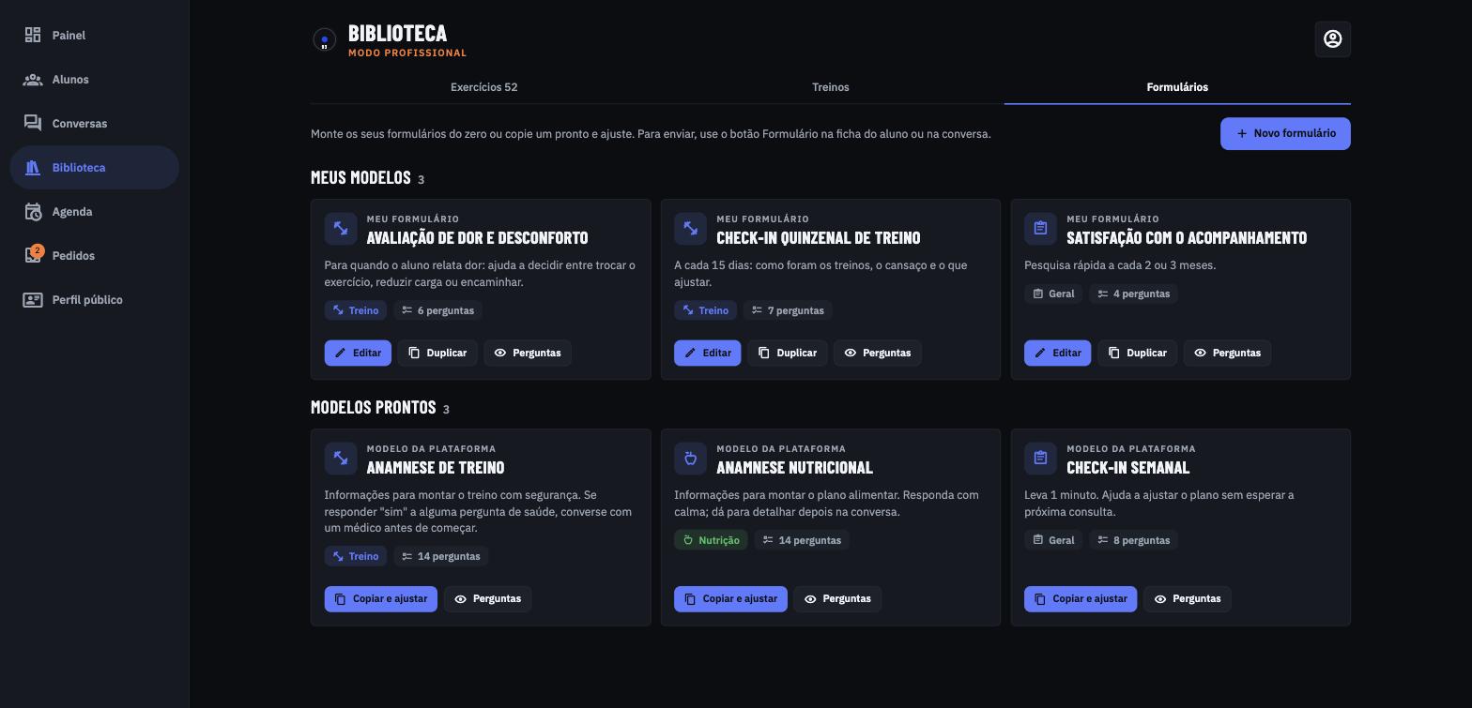Click apple icon of Anamnese Nutricional card
This screenshot has height=708, width=1472.
click(x=690, y=458)
